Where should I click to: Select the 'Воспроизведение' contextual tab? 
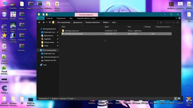[x=86, y=15]
